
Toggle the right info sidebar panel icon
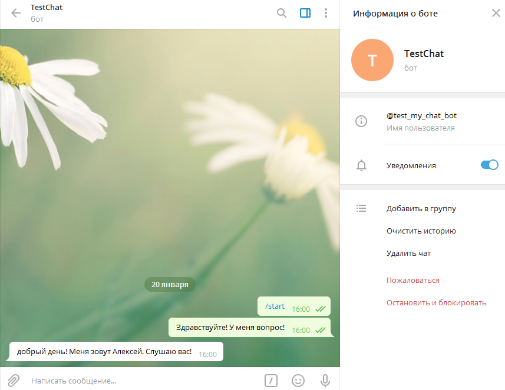coord(305,13)
